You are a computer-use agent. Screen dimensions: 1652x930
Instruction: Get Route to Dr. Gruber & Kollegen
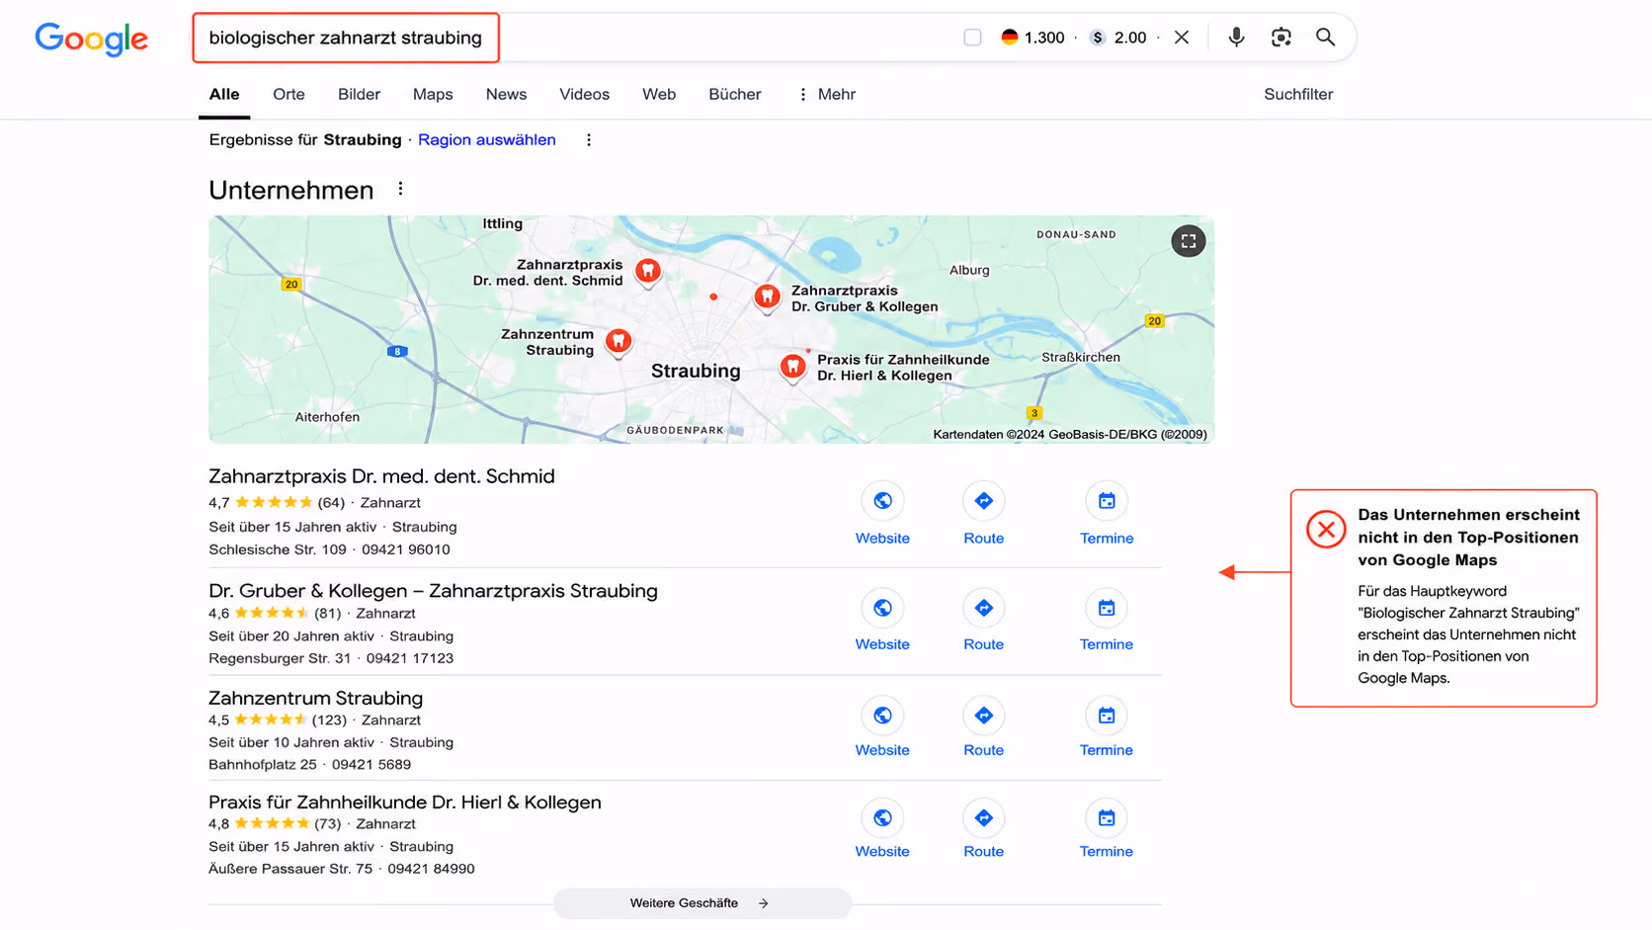pos(983,621)
